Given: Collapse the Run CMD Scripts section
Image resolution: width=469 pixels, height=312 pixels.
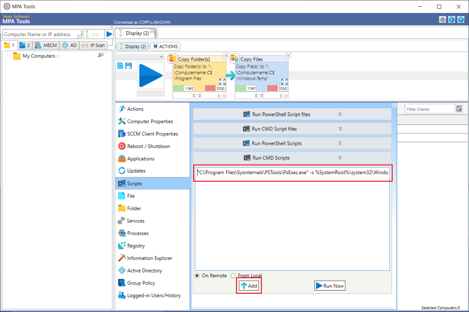Looking at the screenshot, I should (292, 158).
